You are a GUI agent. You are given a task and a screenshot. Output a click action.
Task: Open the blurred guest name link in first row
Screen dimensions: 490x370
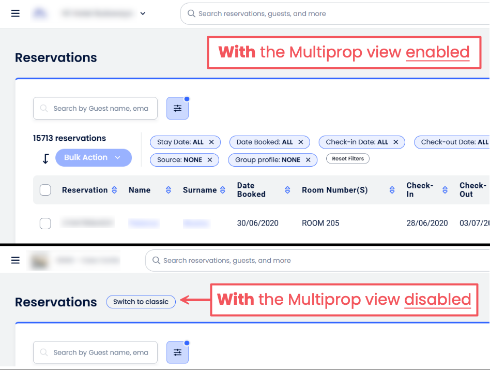[144, 223]
